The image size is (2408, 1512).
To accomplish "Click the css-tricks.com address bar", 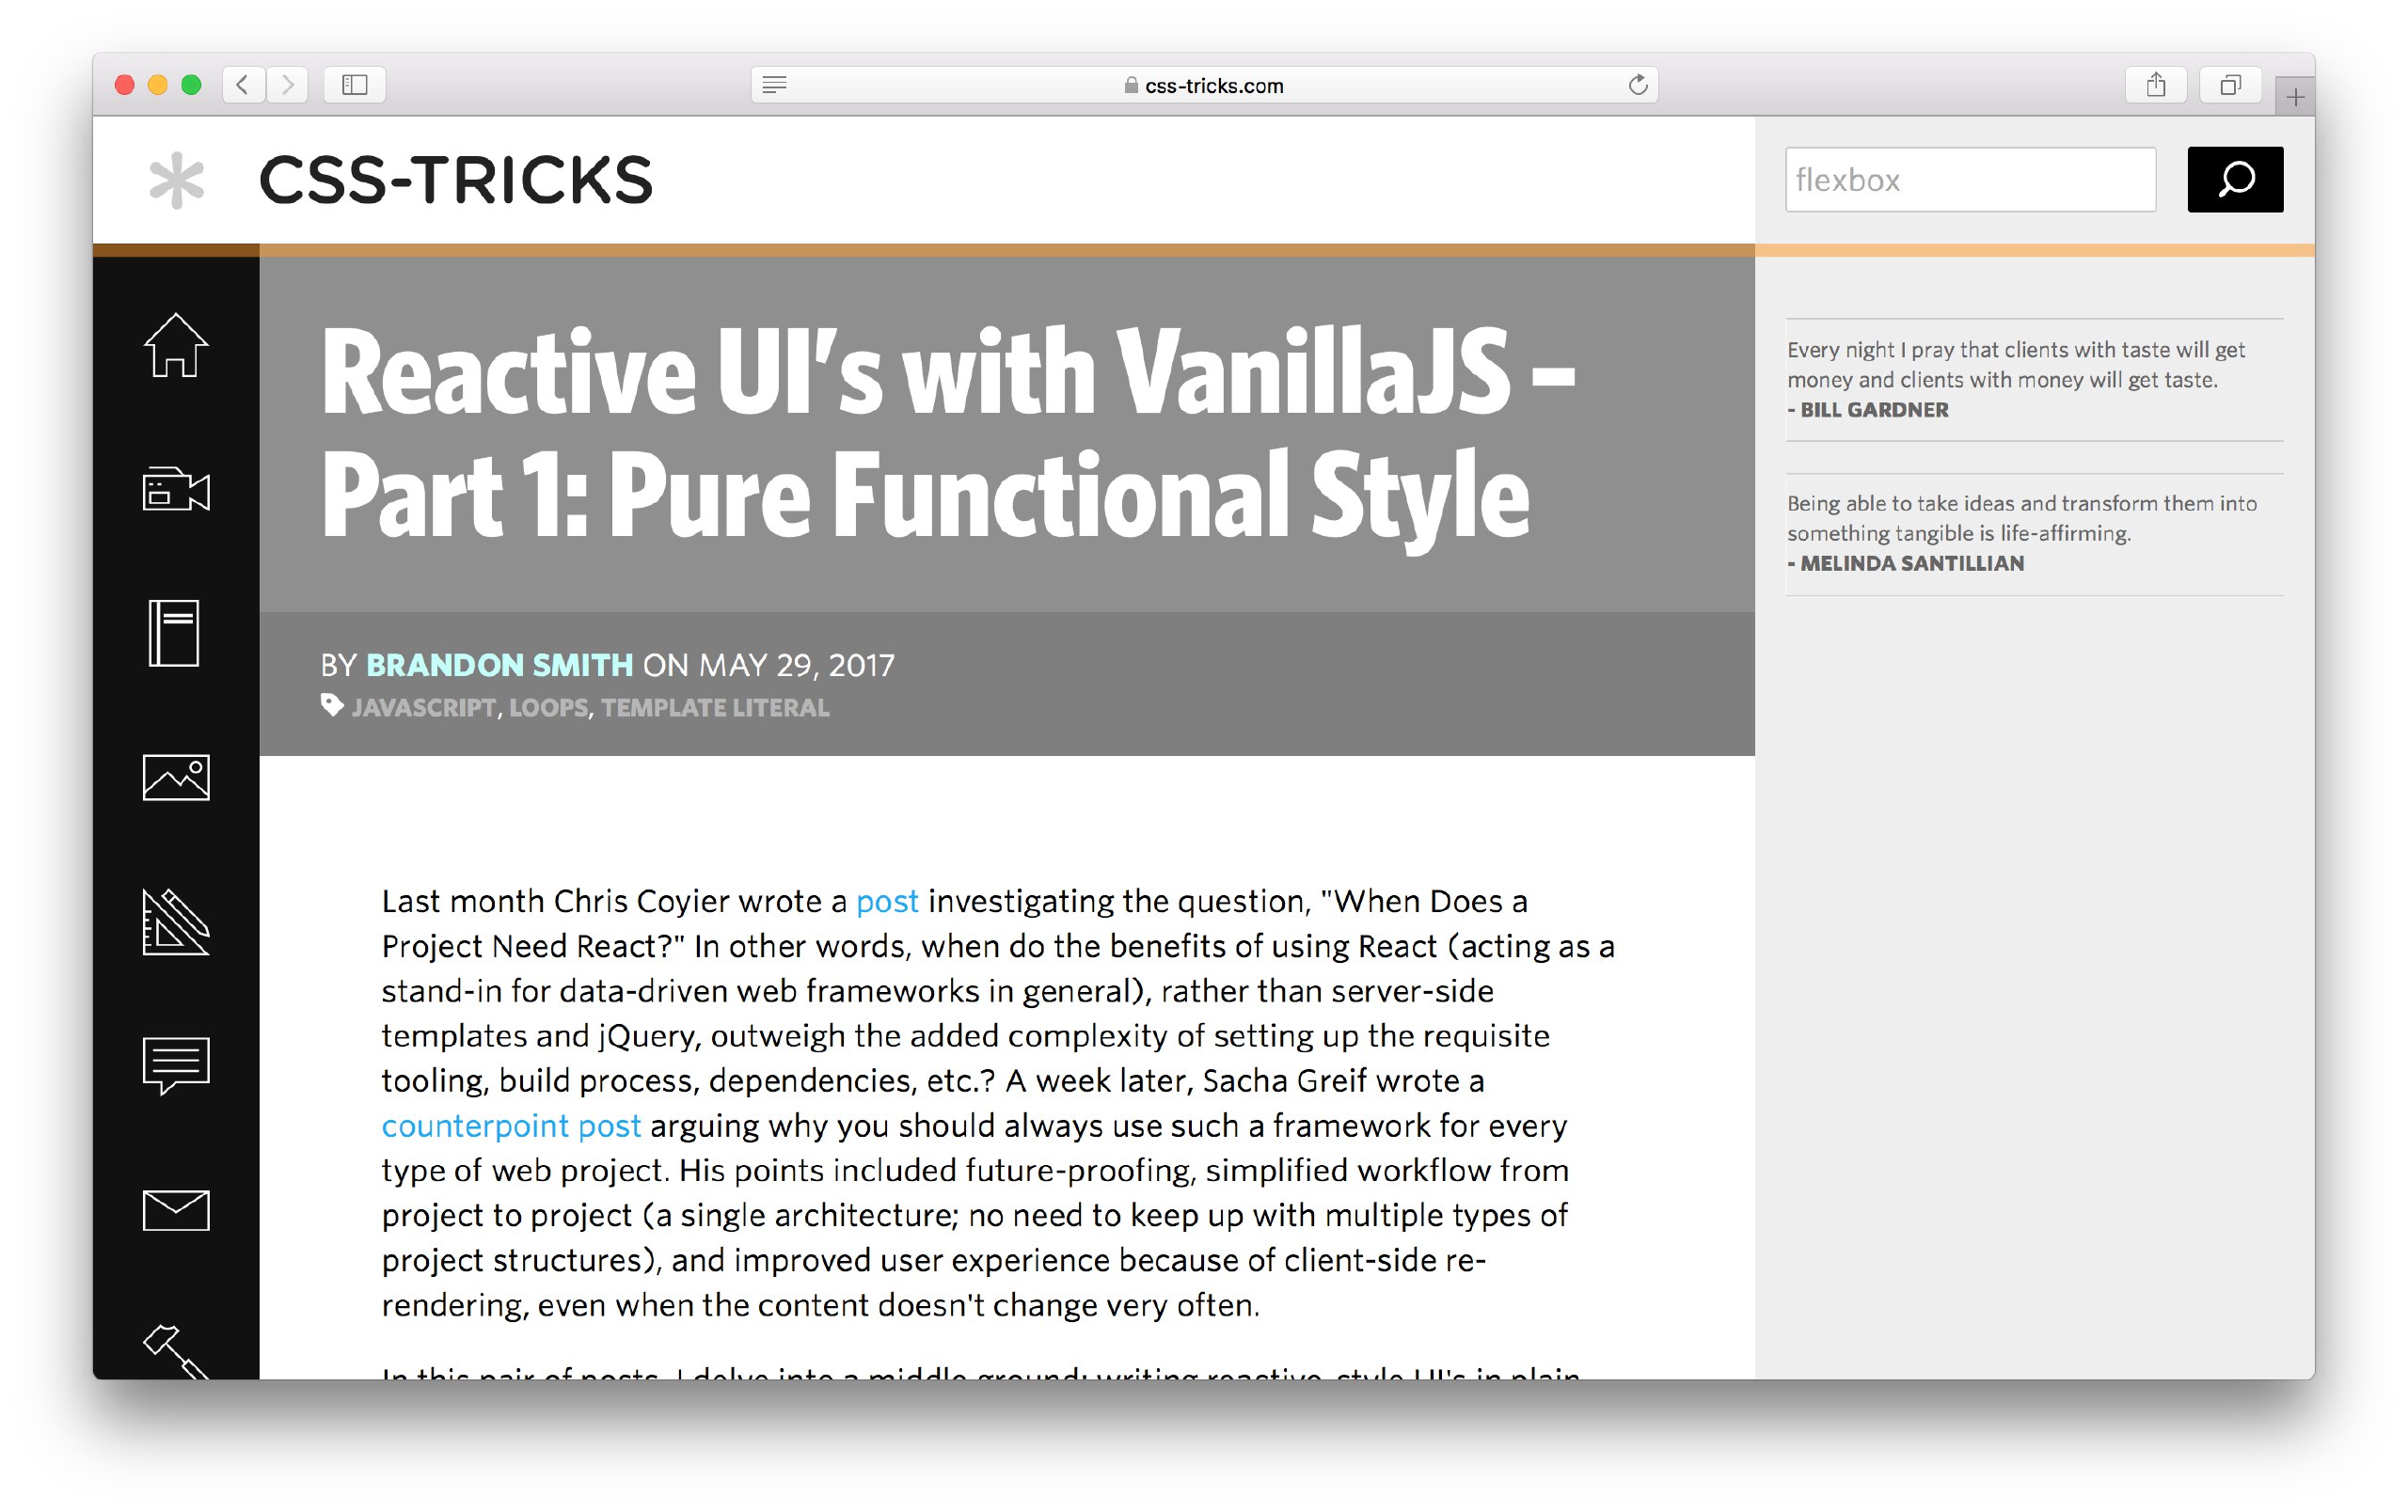I will [1204, 85].
